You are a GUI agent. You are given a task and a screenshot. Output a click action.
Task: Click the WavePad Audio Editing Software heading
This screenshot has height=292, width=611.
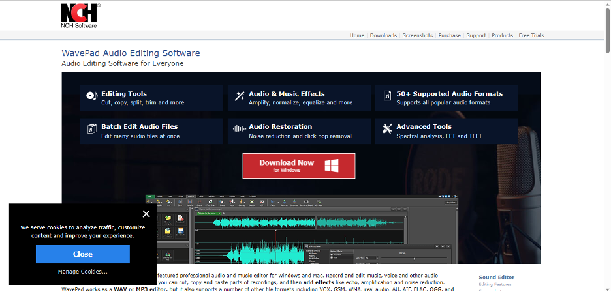pyautogui.click(x=131, y=53)
